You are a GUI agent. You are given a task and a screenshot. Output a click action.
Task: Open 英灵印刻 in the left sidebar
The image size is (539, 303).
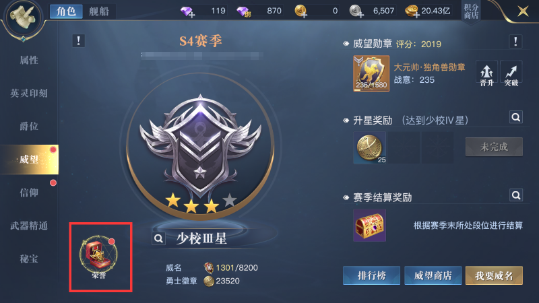click(29, 93)
